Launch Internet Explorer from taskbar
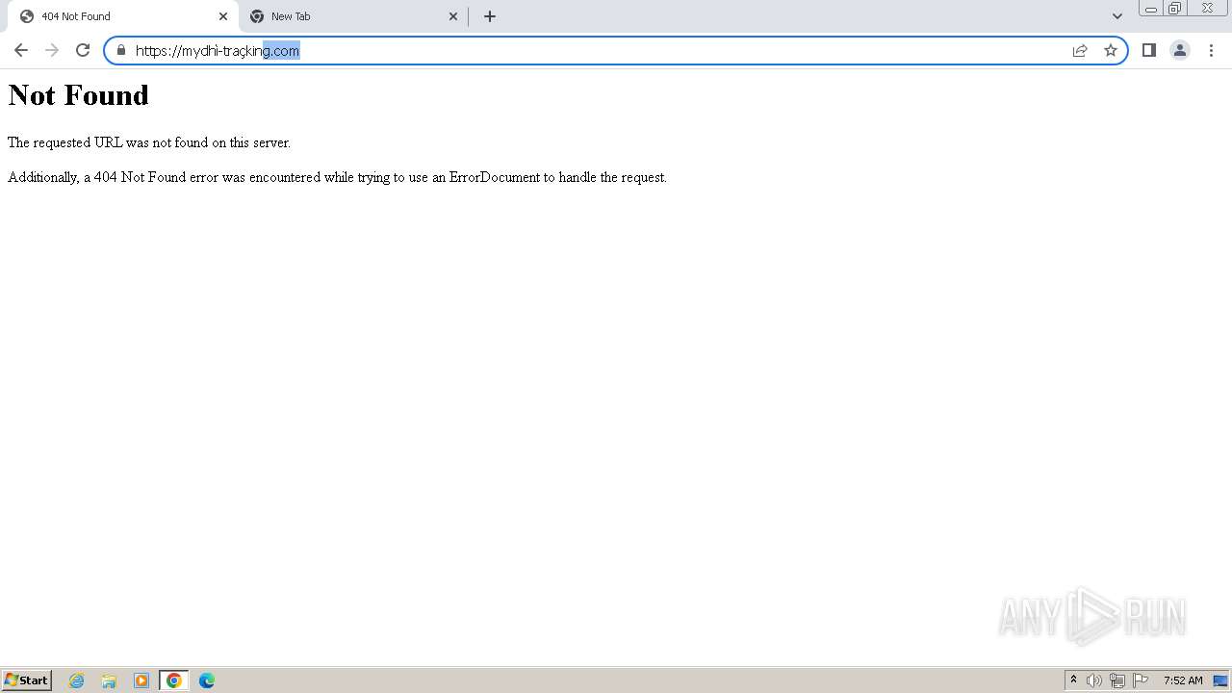 [x=77, y=680]
